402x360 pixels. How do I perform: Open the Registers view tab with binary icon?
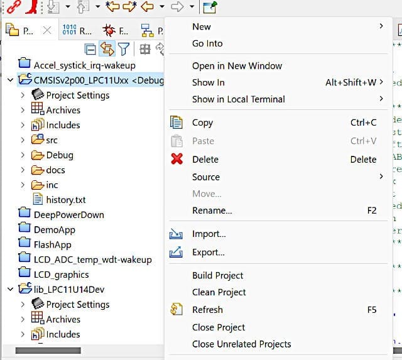click(x=77, y=30)
